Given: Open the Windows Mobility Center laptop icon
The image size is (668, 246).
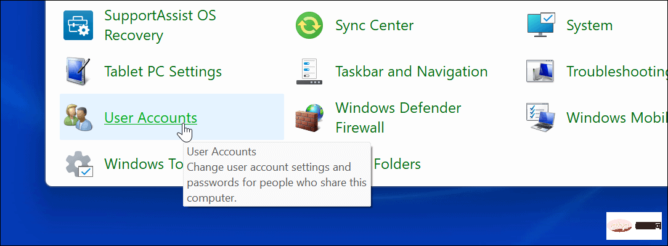Looking at the screenshot, I should (x=541, y=117).
